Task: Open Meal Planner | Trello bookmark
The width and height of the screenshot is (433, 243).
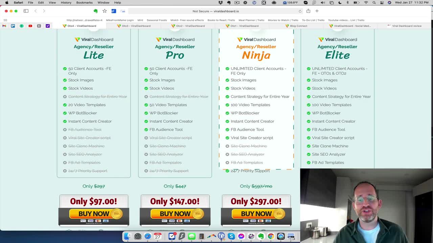Action: [251, 20]
